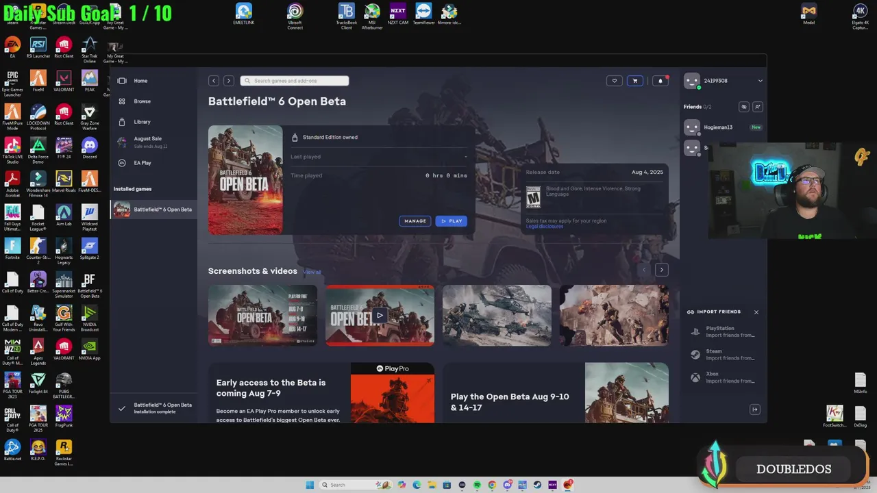Open the Hogwarts Legacy desktop icon
Image resolution: width=877 pixels, height=493 pixels.
pyautogui.click(x=64, y=251)
